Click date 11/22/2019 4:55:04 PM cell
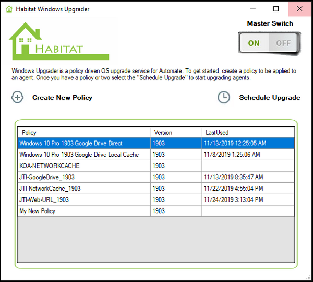Screen dimensions: 313x282 coord(248,189)
